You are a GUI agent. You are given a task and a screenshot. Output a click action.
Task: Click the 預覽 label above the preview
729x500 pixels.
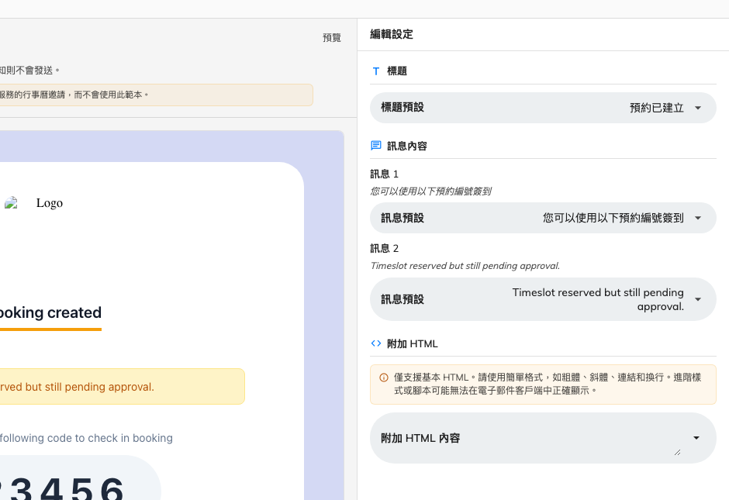pyautogui.click(x=332, y=38)
